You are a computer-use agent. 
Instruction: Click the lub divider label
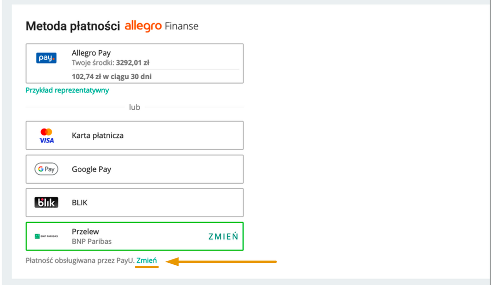click(x=135, y=107)
